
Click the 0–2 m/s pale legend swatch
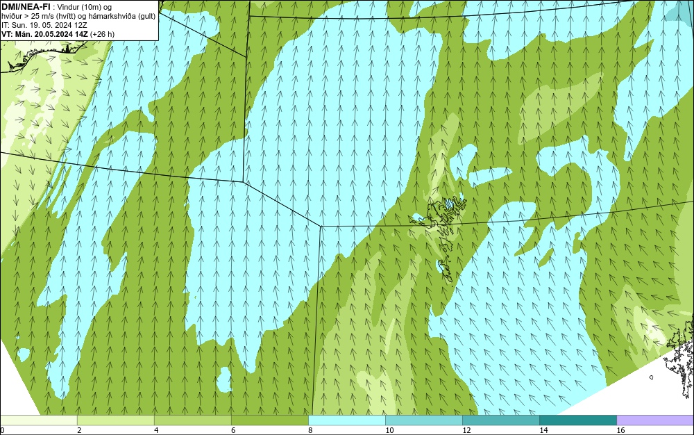tap(38, 420)
